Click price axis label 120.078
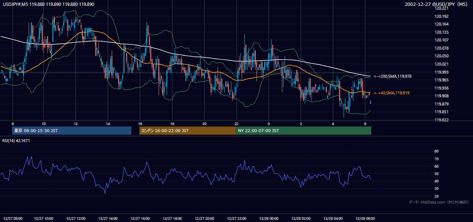Screen dimensions: 473x222 441,48
